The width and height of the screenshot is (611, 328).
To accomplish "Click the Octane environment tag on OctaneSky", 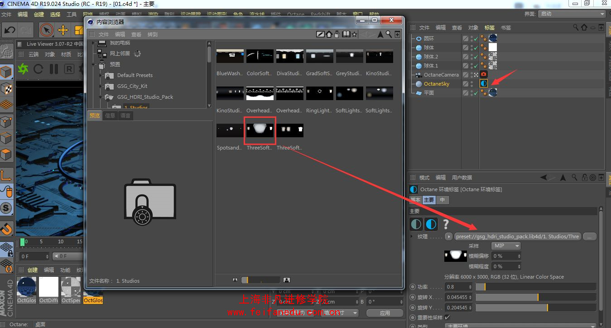I will 484,84.
